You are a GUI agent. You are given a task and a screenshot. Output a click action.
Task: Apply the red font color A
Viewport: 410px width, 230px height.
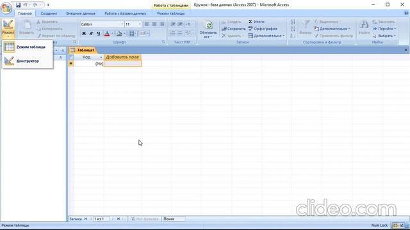[x=107, y=33]
